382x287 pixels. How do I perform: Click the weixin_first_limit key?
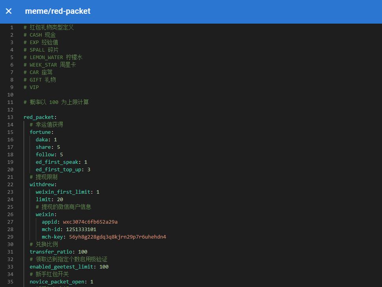click(x=63, y=192)
